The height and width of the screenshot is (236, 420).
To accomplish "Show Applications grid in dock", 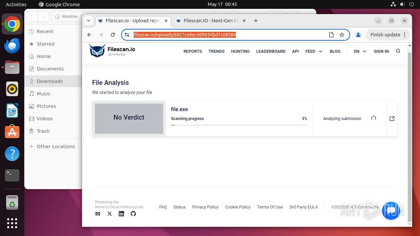I will pos(12,223).
